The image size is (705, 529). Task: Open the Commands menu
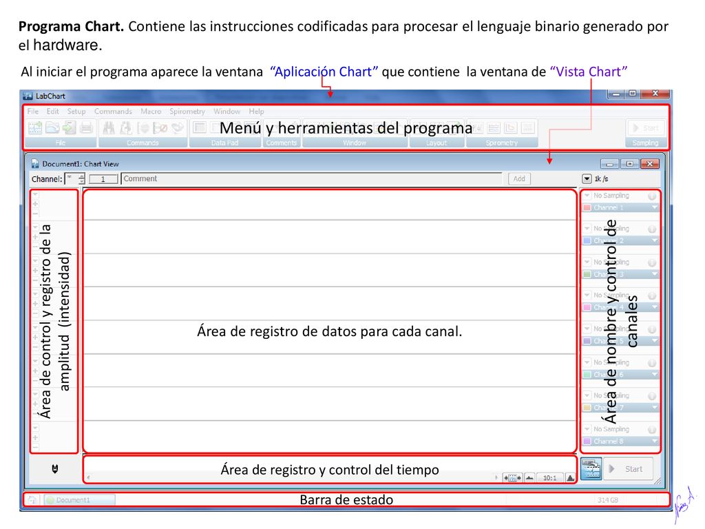tap(113, 111)
